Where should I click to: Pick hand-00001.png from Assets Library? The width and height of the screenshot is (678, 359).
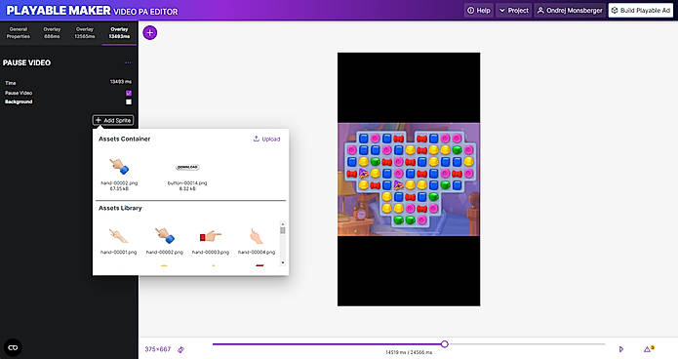pos(118,241)
